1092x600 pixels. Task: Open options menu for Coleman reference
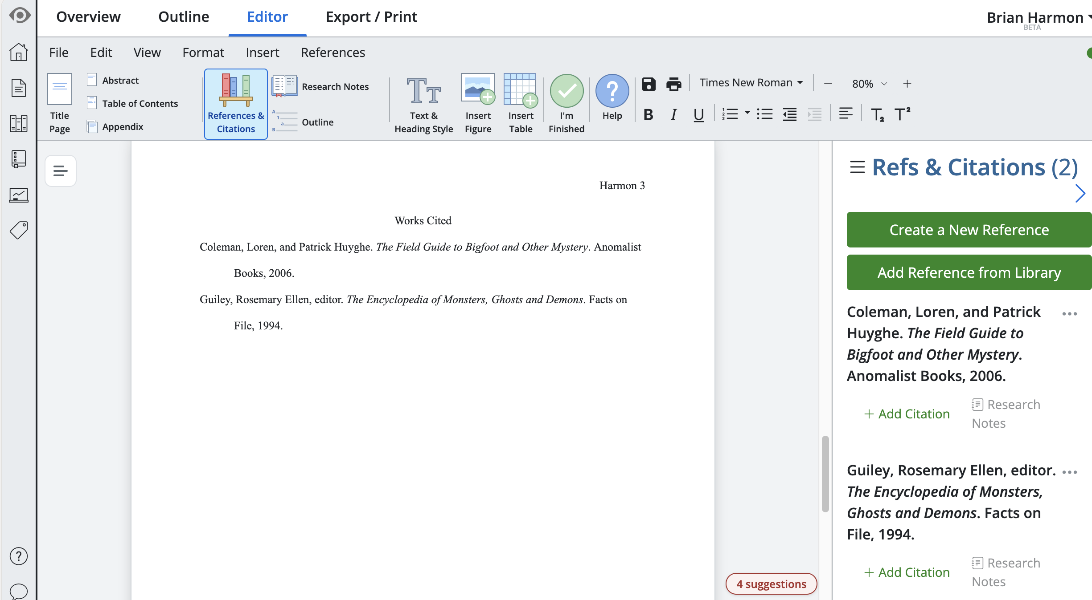pos(1069,314)
